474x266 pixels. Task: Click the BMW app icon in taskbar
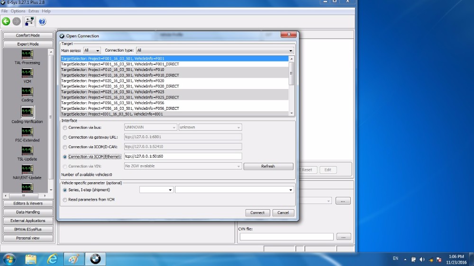(95, 259)
